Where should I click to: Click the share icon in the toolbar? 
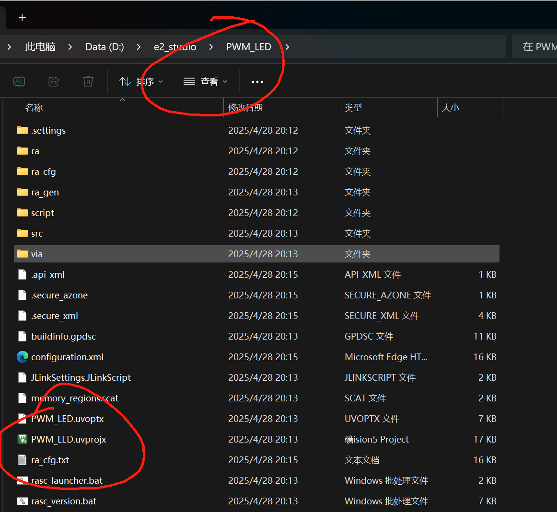tap(54, 81)
